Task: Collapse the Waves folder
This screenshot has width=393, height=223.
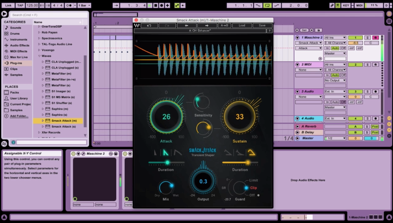Action: pos(39,56)
